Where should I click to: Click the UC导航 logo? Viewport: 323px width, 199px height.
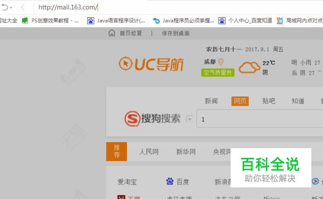[151, 64]
